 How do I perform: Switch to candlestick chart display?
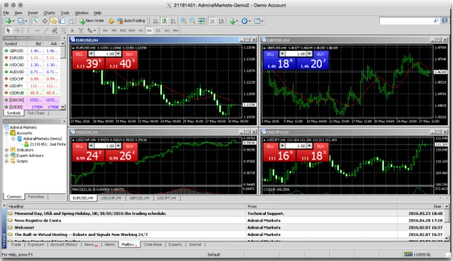tap(164, 21)
